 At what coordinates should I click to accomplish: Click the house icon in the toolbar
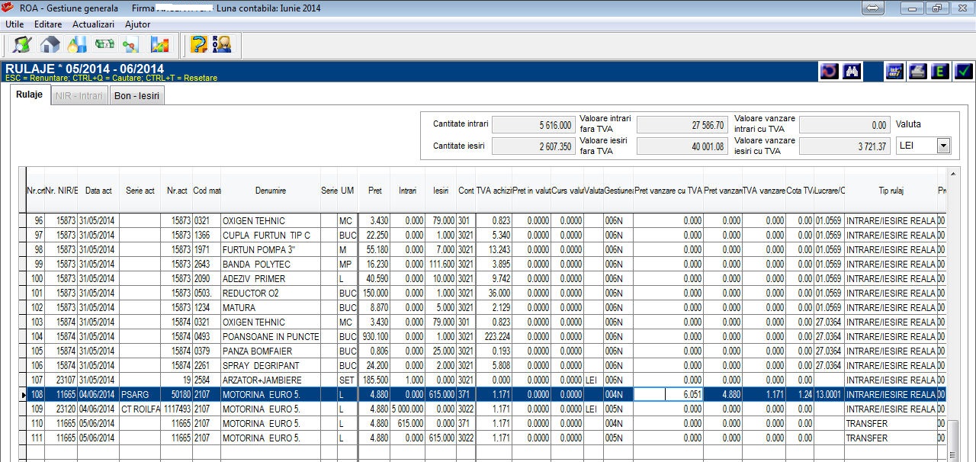[50, 44]
